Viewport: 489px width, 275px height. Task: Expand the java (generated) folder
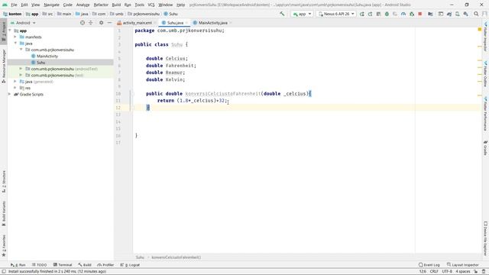coord(15,82)
